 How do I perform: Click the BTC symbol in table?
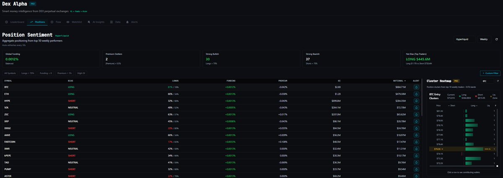6,87
